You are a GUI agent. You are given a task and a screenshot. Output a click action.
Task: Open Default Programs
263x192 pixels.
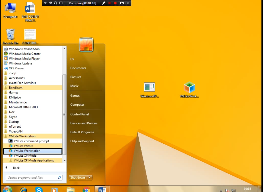pyautogui.click(x=82, y=132)
